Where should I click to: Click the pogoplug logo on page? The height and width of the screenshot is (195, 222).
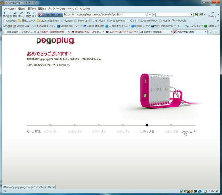[x=55, y=41]
